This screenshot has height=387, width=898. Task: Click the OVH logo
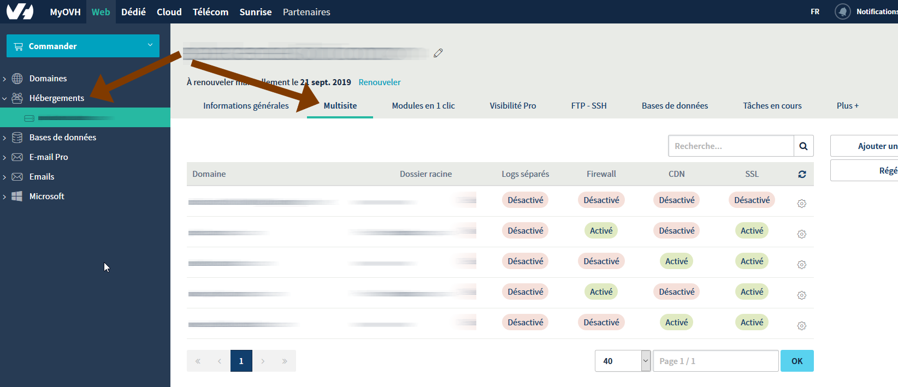pyautogui.click(x=20, y=11)
